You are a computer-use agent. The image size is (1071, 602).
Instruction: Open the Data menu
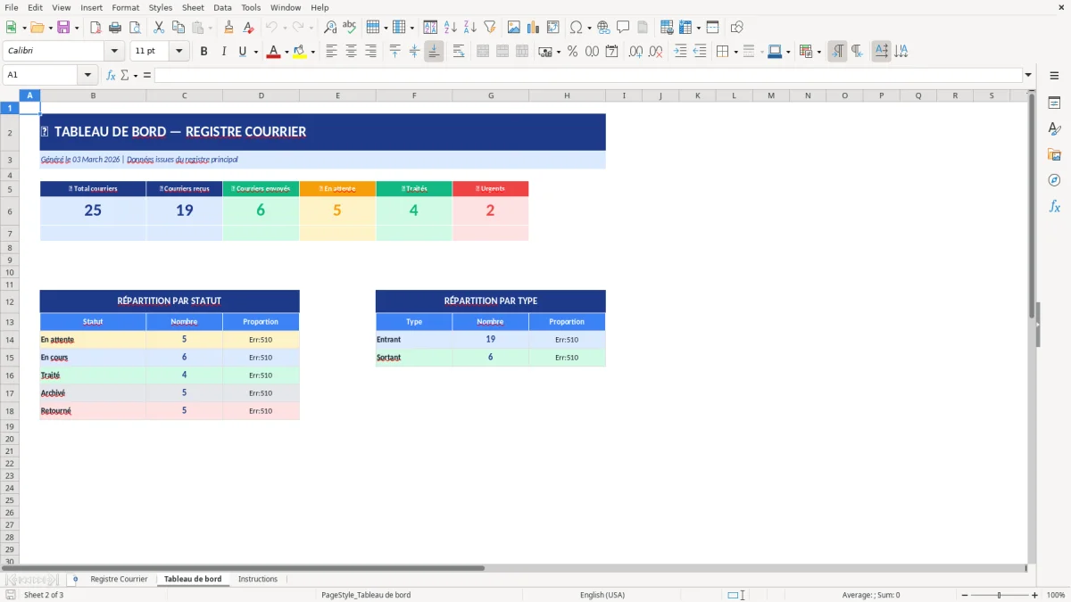tap(221, 7)
